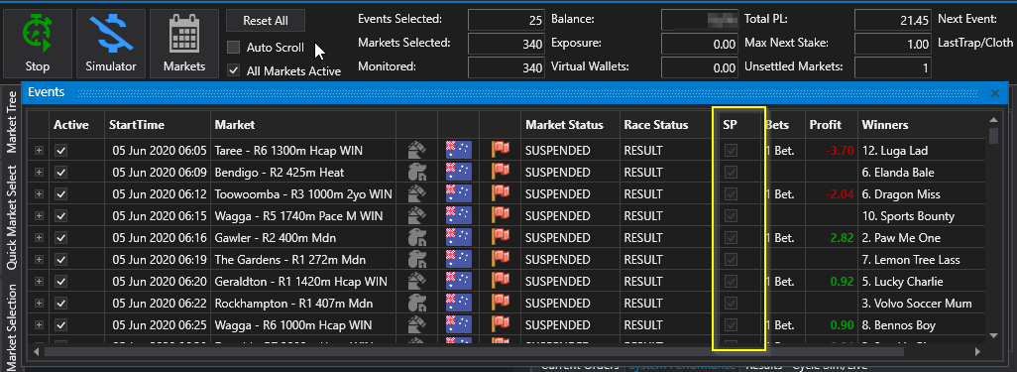Open the Quick Market Select side tab
The height and width of the screenshot is (372, 1017).
point(11,216)
